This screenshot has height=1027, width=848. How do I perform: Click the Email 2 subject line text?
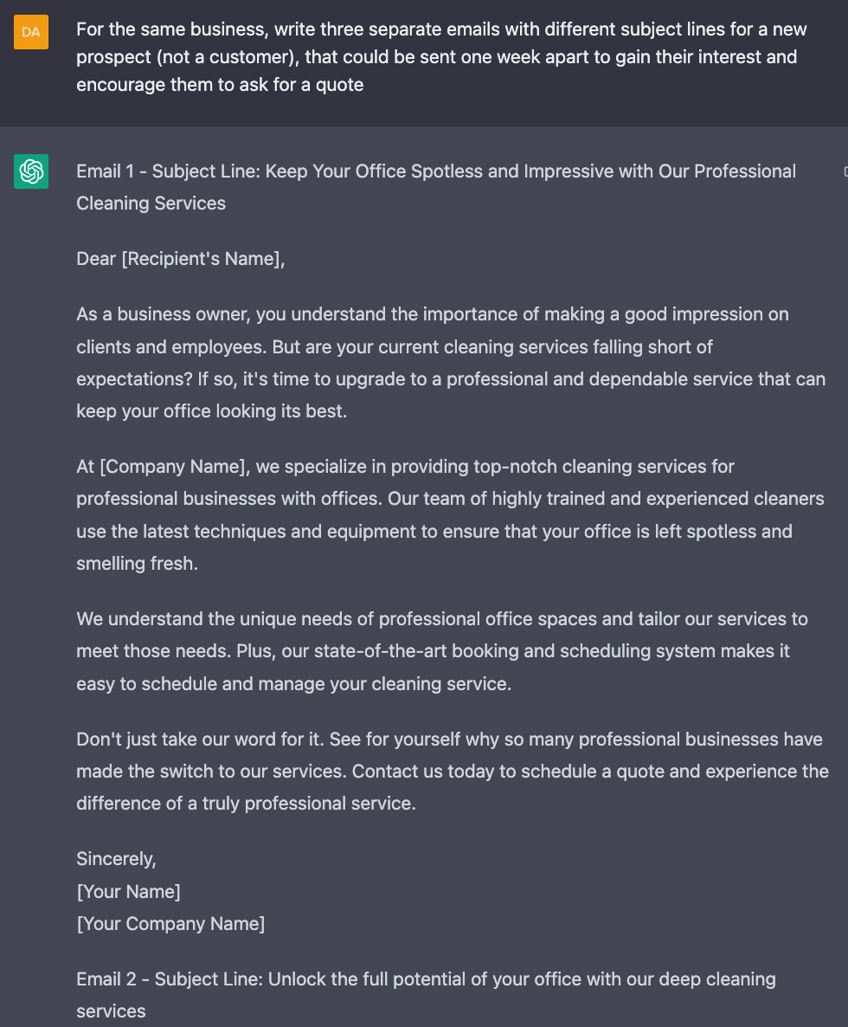pos(426,979)
